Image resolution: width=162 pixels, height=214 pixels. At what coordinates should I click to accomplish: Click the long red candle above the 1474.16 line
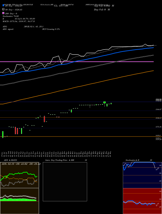pos(44,119)
